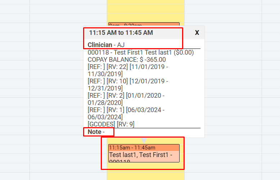The height and width of the screenshot is (180, 280).
Task: Click the 11:15 AM to 11:45 AM popup title
Action: [x=121, y=33]
